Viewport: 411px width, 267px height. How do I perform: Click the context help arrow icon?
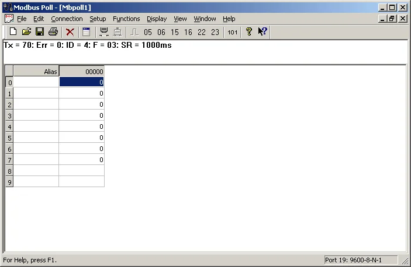[263, 32]
